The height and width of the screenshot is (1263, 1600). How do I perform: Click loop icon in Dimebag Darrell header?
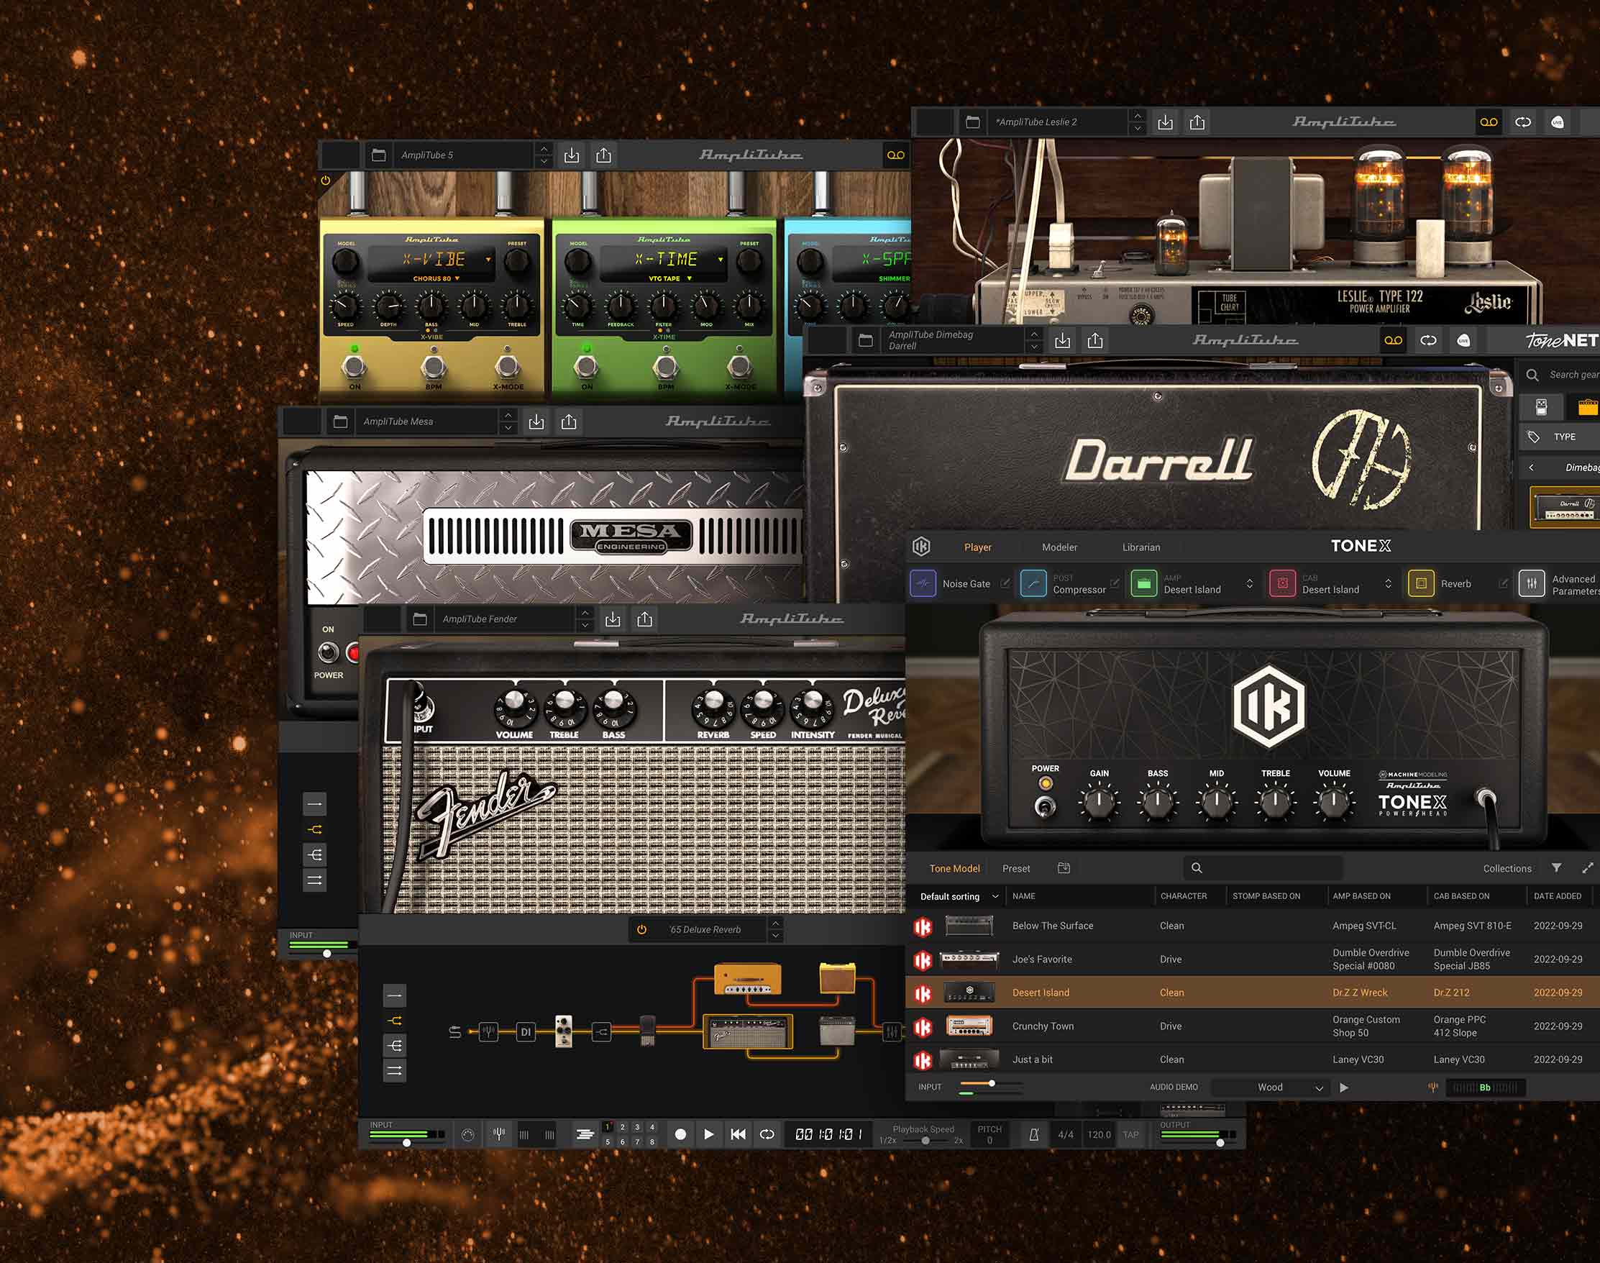(x=1428, y=340)
